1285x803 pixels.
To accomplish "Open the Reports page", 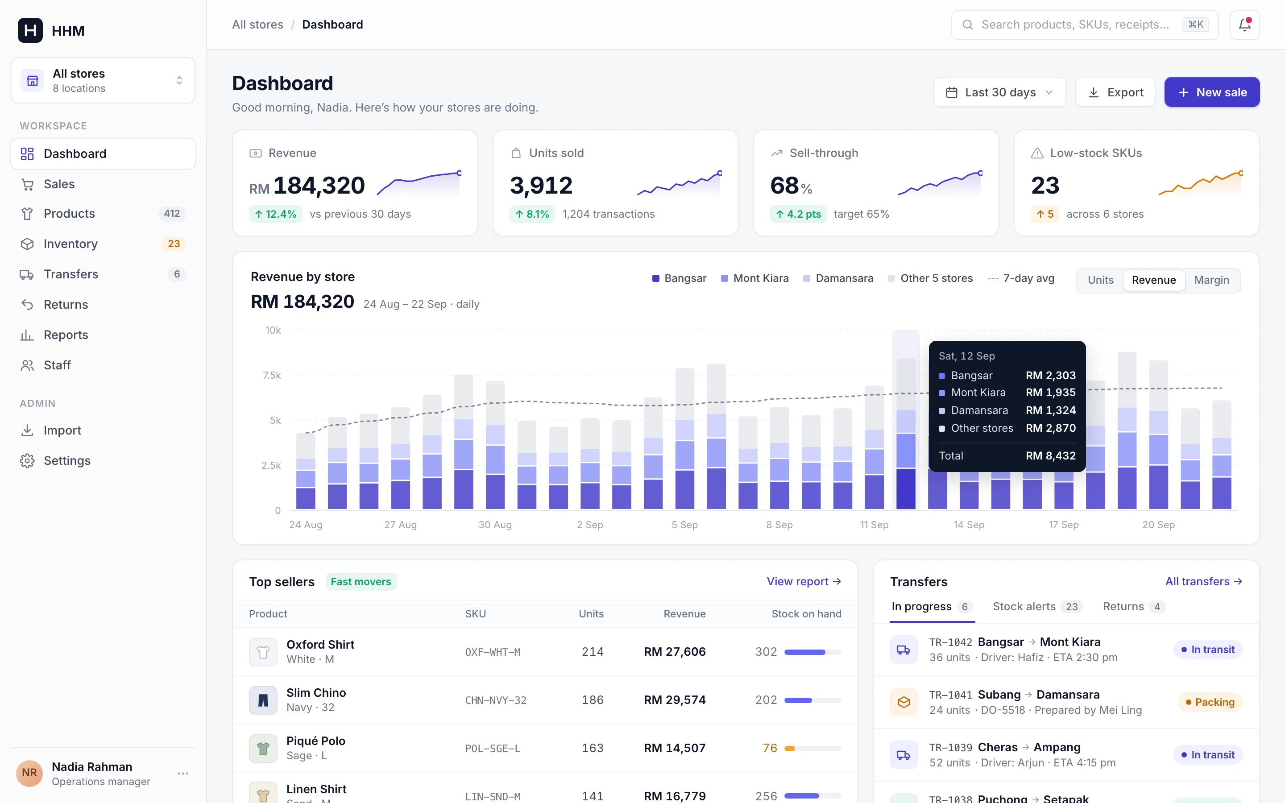I will (103, 335).
